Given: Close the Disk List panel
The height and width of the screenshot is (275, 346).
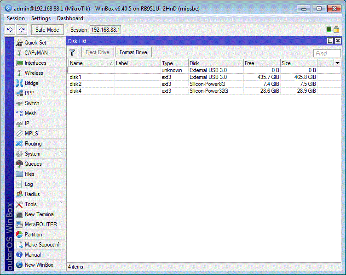Looking at the screenshot, I should click(338, 41).
